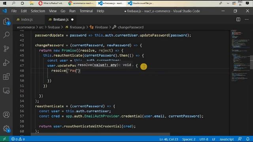Open the taskbar hidden icons chevron
This screenshot has height=142, width=253.
[x=228, y=3]
